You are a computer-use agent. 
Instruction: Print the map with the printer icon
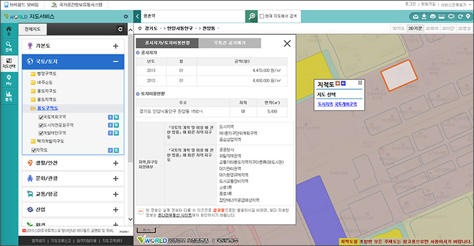click(433, 16)
